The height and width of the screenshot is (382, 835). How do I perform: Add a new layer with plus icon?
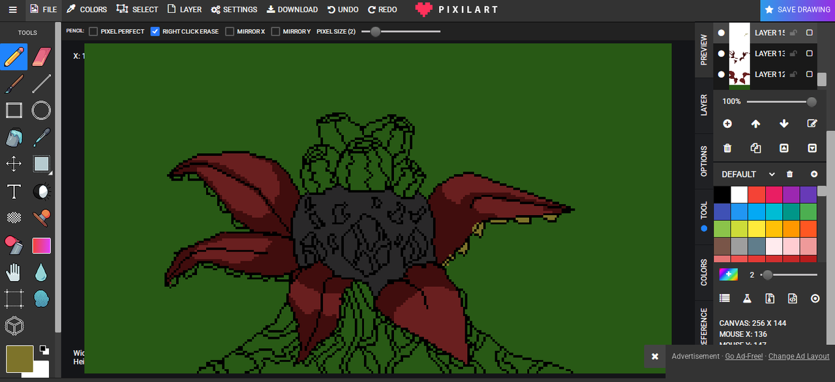727,123
